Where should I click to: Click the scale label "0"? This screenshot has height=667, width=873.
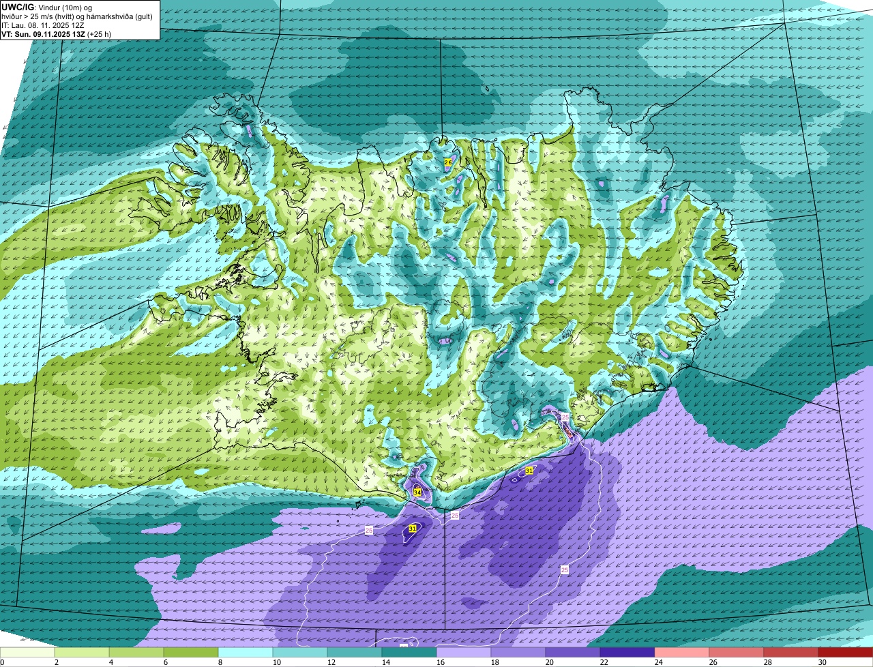coord(3,662)
